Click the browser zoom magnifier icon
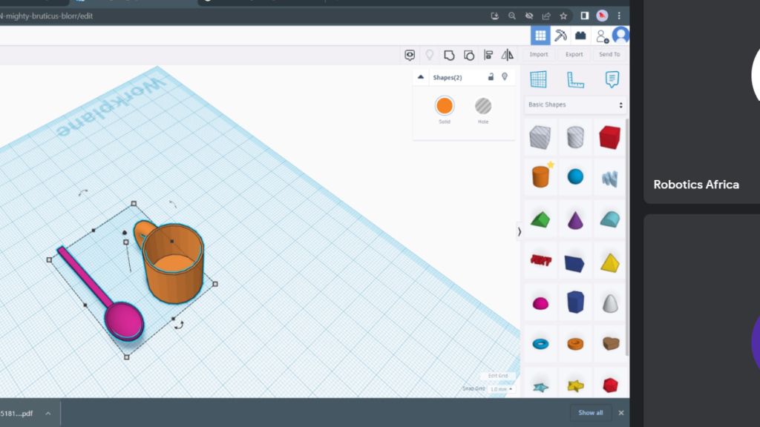760x427 pixels. coord(512,16)
